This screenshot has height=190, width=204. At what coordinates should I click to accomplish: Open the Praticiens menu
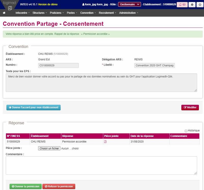(x=57, y=13)
